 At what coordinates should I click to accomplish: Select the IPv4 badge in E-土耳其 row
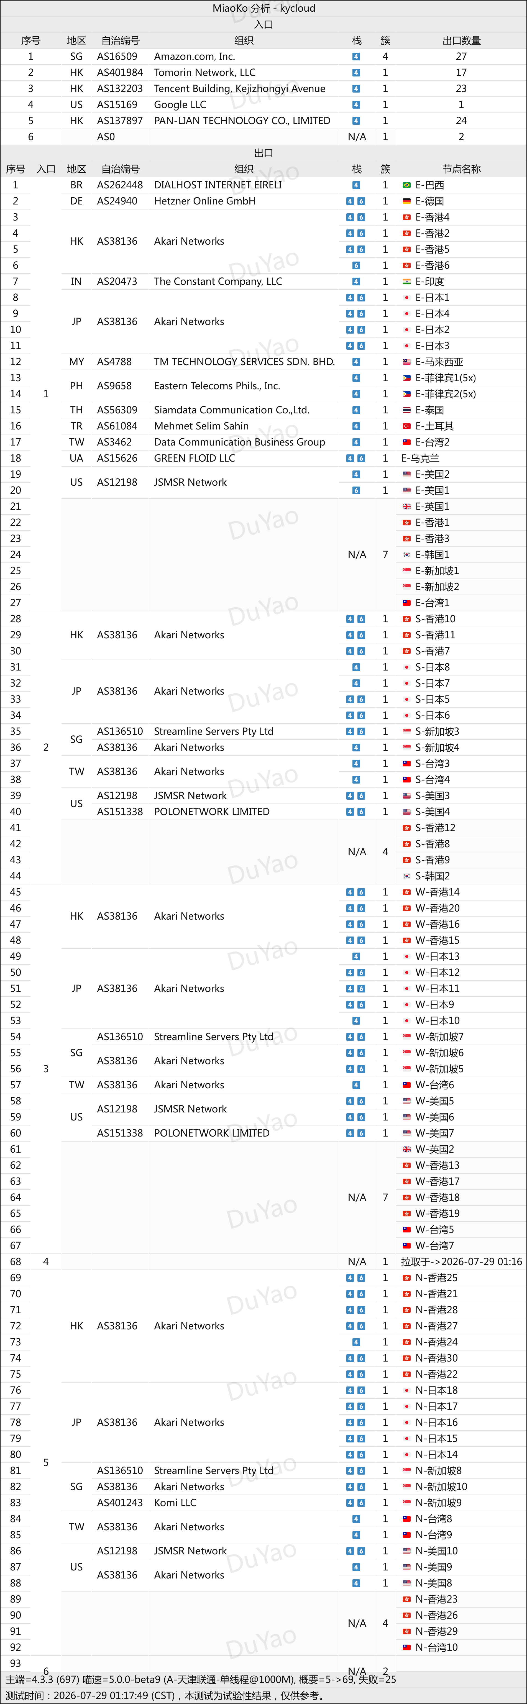(356, 426)
